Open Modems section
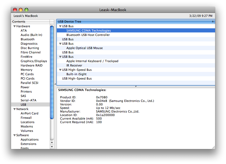Image resolution: width=226 pixels, height=164 pixels. point(27,126)
